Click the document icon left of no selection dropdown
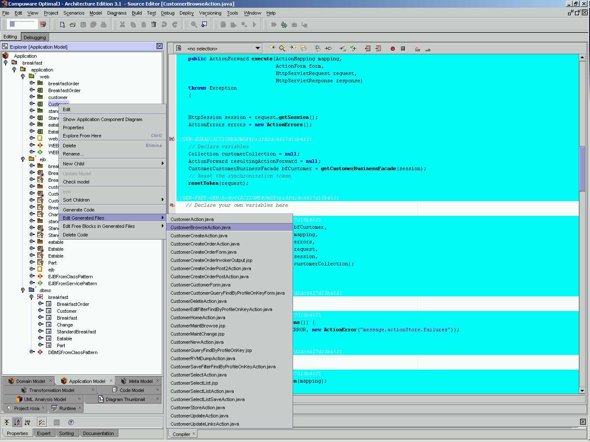This screenshot has height=442, width=590. pyautogui.click(x=179, y=48)
